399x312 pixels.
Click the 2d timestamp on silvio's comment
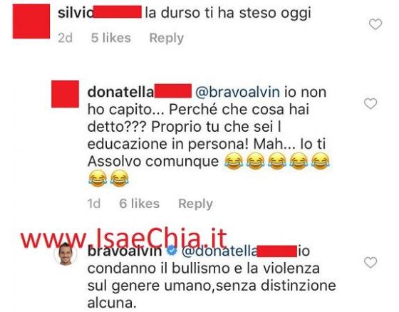pyautogui.click(x=65, y=38)
